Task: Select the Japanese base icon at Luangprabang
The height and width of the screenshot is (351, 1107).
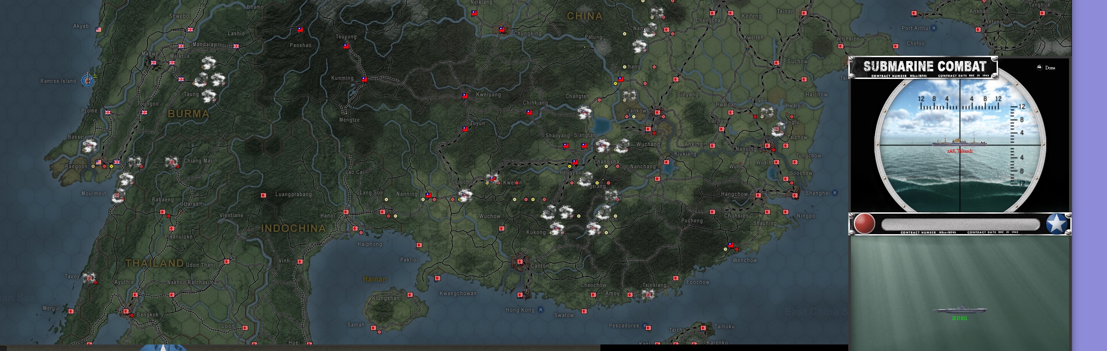Action: point(264,195)
